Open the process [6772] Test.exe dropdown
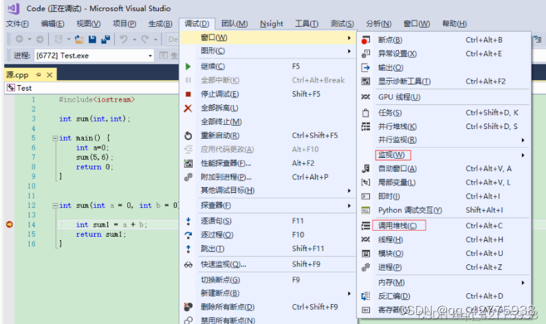This screenshot has height=324, width=546. click(150, 56)
